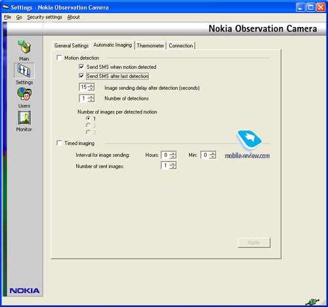This screenshot has height=307, width=328.
Task: Click the Apply button
Action: pyautogui.click(x=254, y=243)
